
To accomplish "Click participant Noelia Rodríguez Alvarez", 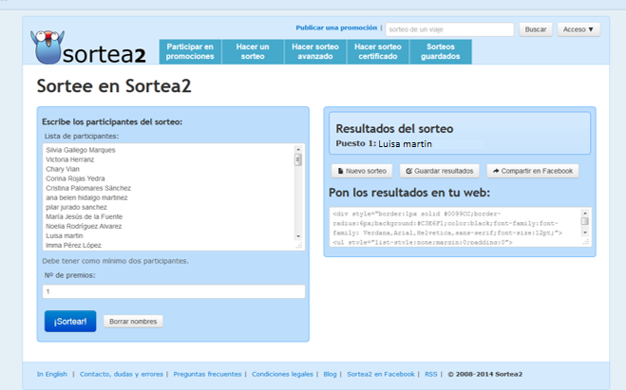I will [x=84, y=226].
